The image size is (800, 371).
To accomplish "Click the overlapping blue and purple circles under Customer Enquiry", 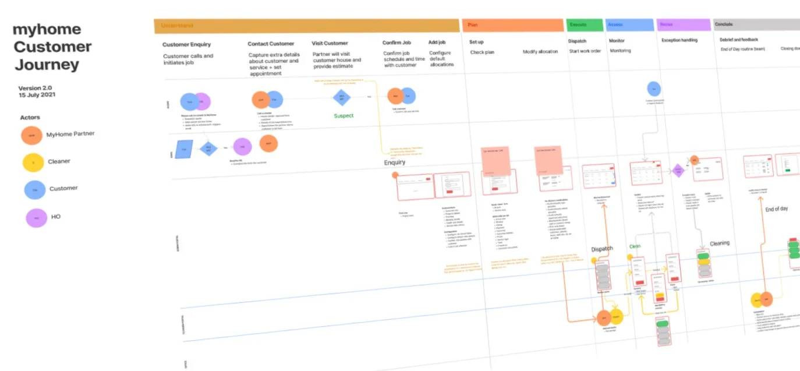I will [195, 101].
